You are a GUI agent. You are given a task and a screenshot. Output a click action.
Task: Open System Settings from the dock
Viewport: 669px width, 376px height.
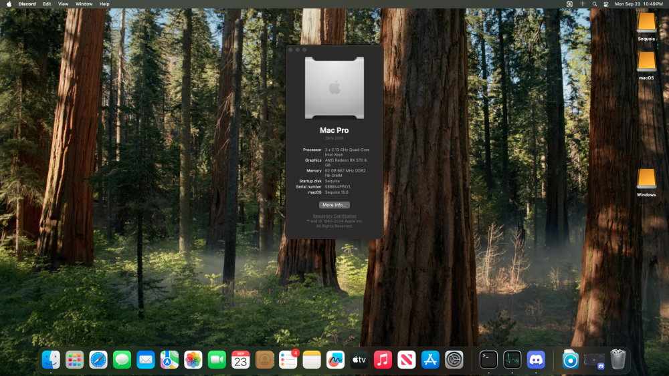click(x=454, y=360)
